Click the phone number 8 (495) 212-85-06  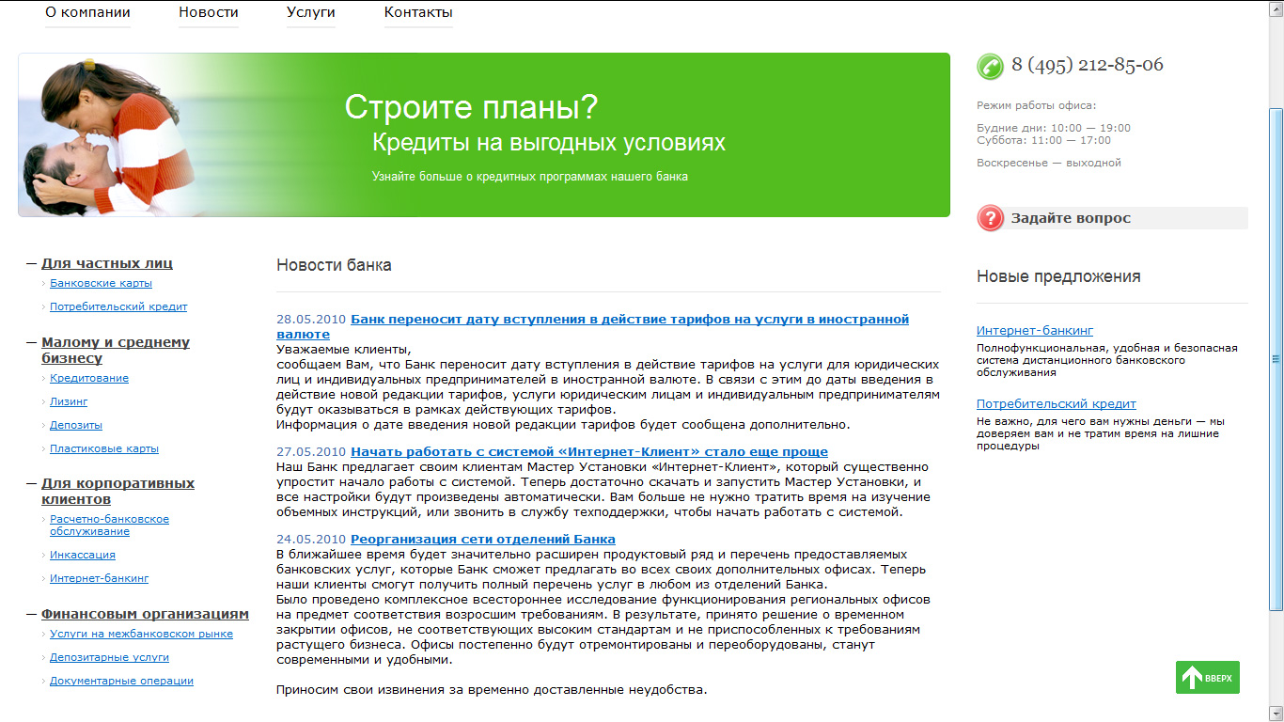[x=1088, y=65]
